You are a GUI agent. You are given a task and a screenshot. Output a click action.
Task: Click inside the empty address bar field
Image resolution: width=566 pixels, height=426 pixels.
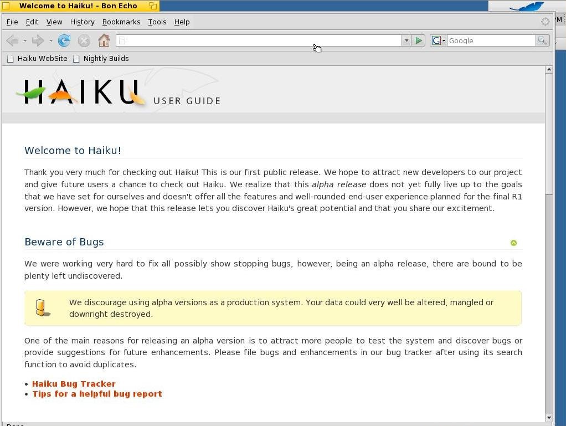pos(259,40)
